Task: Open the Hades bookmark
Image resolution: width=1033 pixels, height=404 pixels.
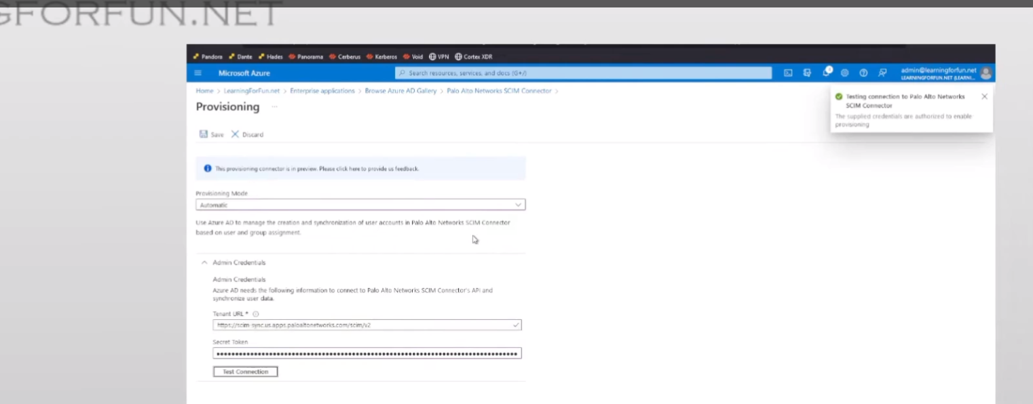Action: (x=270, y=57)
